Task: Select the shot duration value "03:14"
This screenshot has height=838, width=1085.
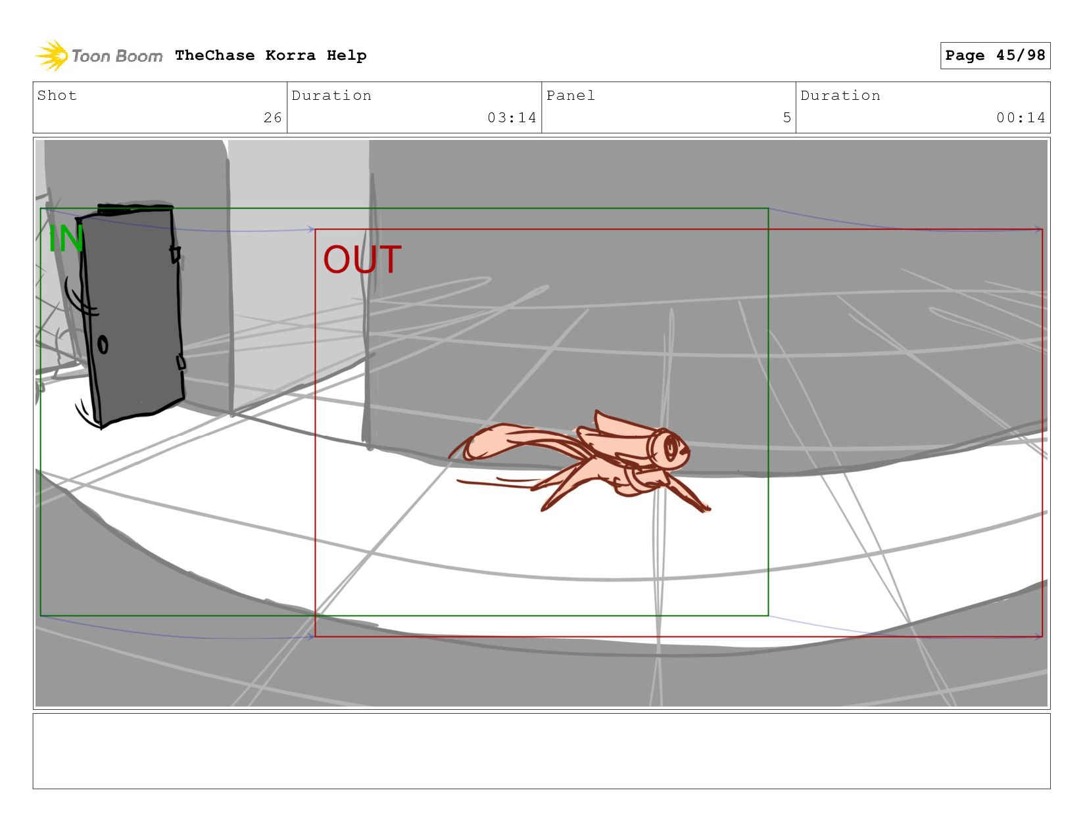Action: point(512,118)
